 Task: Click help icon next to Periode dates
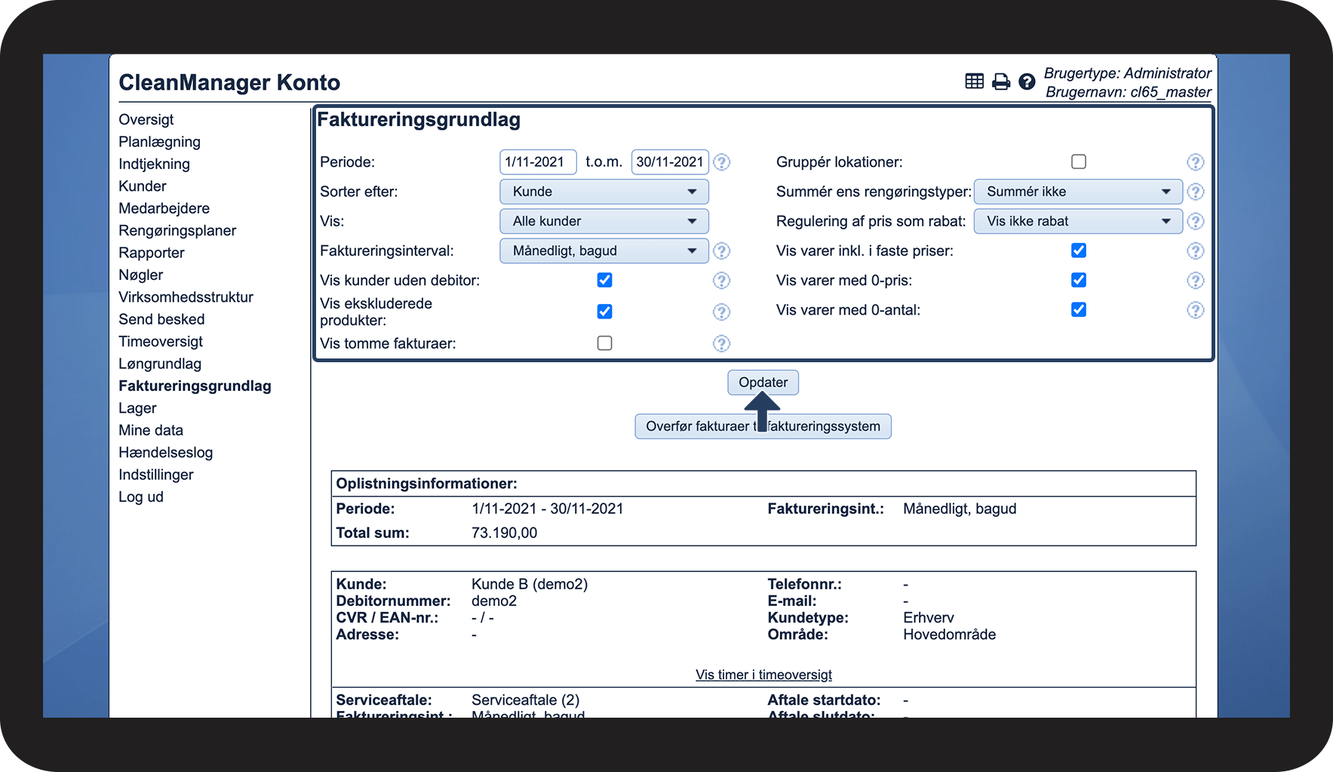point(721,162)
